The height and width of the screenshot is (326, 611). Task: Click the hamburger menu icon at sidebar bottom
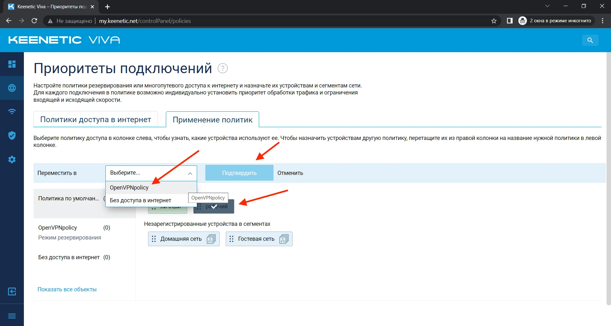[x=12, y=316]
